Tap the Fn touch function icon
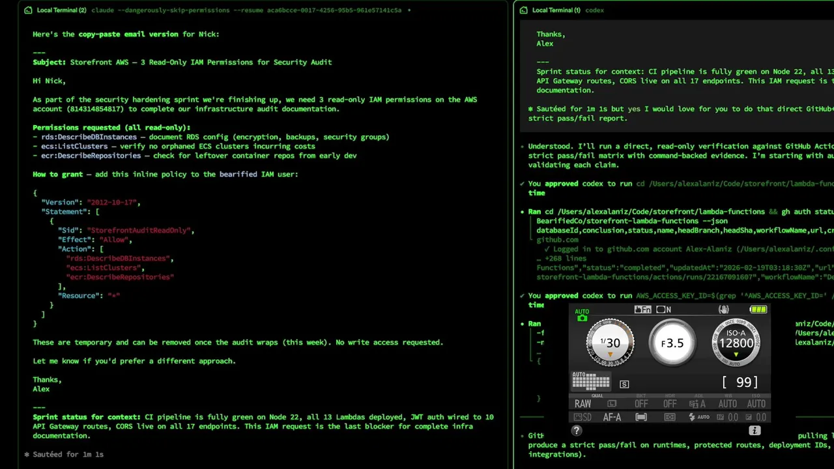Viewport: 834px width, 469px height. coord(642,309)
